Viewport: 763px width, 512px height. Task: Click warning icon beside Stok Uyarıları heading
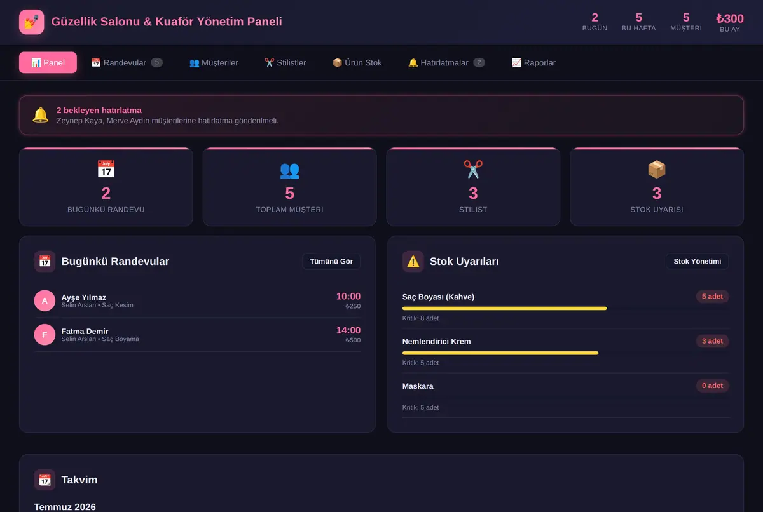click(x=413, y=261)
